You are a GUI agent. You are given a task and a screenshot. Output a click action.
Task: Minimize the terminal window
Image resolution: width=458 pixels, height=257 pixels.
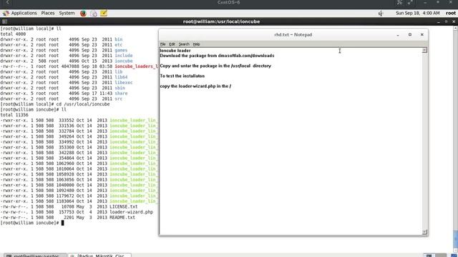point(439,21)
